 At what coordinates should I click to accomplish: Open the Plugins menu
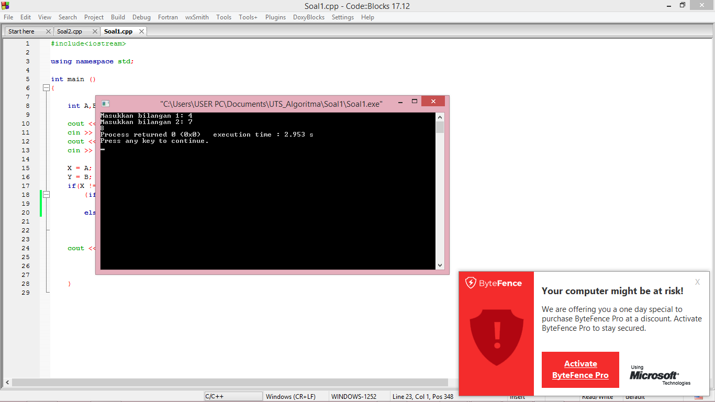click(275, 17)
